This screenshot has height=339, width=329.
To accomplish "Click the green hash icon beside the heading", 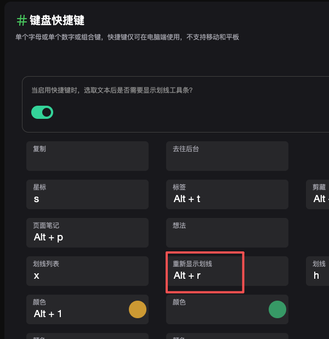I will pos(22,21).
